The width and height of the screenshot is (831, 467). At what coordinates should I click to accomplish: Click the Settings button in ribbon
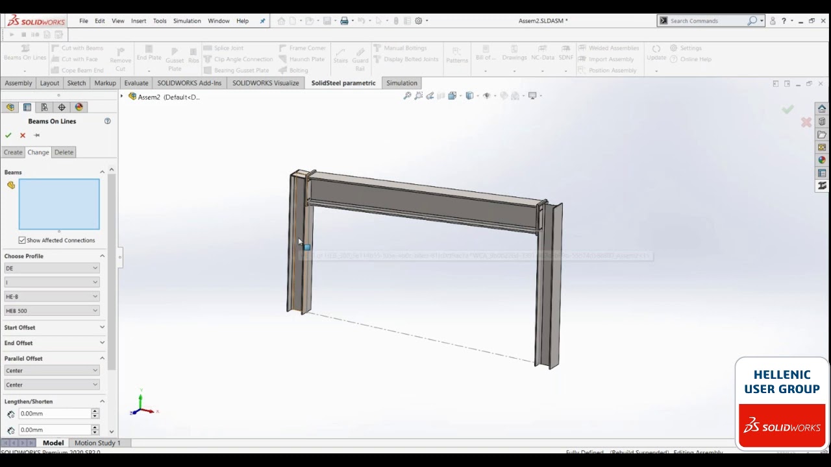(686, 48)
